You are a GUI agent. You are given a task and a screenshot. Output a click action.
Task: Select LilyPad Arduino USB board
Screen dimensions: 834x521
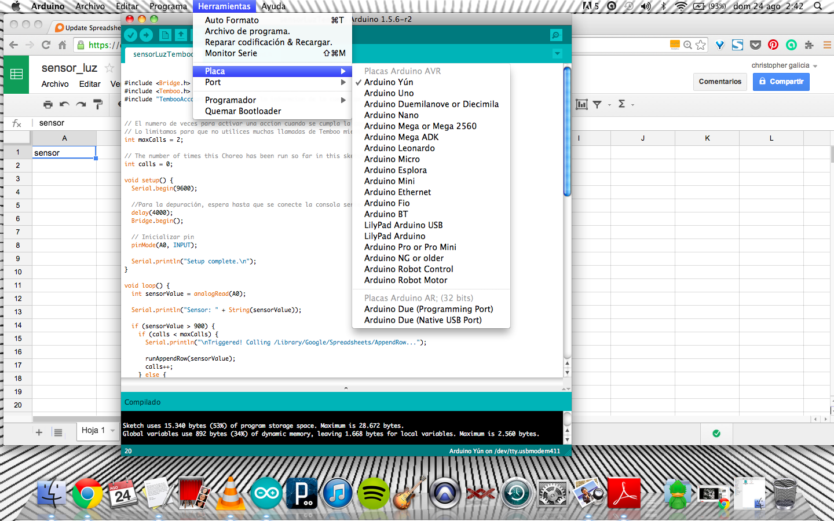431,225
